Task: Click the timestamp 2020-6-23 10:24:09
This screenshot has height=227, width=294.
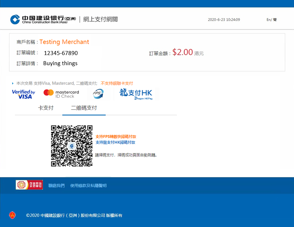Action: [x=224, y=20]
